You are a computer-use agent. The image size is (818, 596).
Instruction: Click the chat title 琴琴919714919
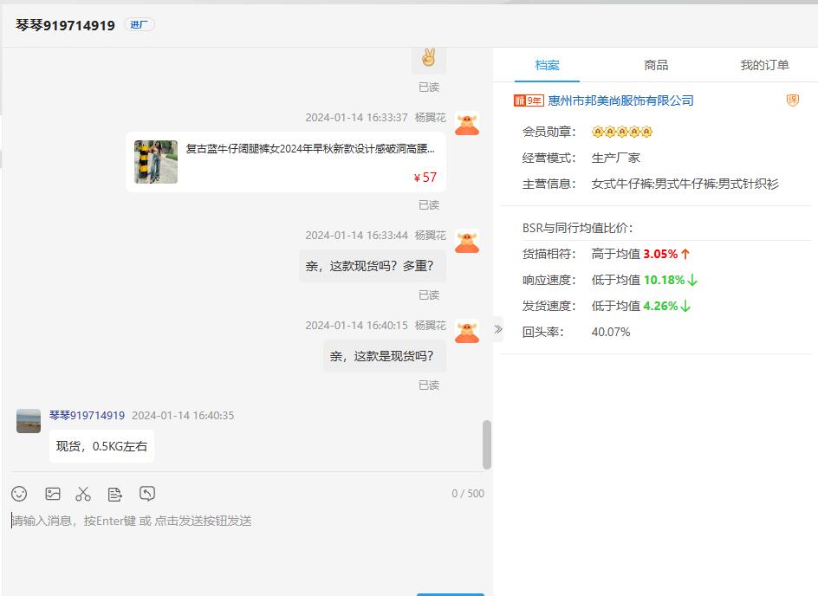pos(65,25)
